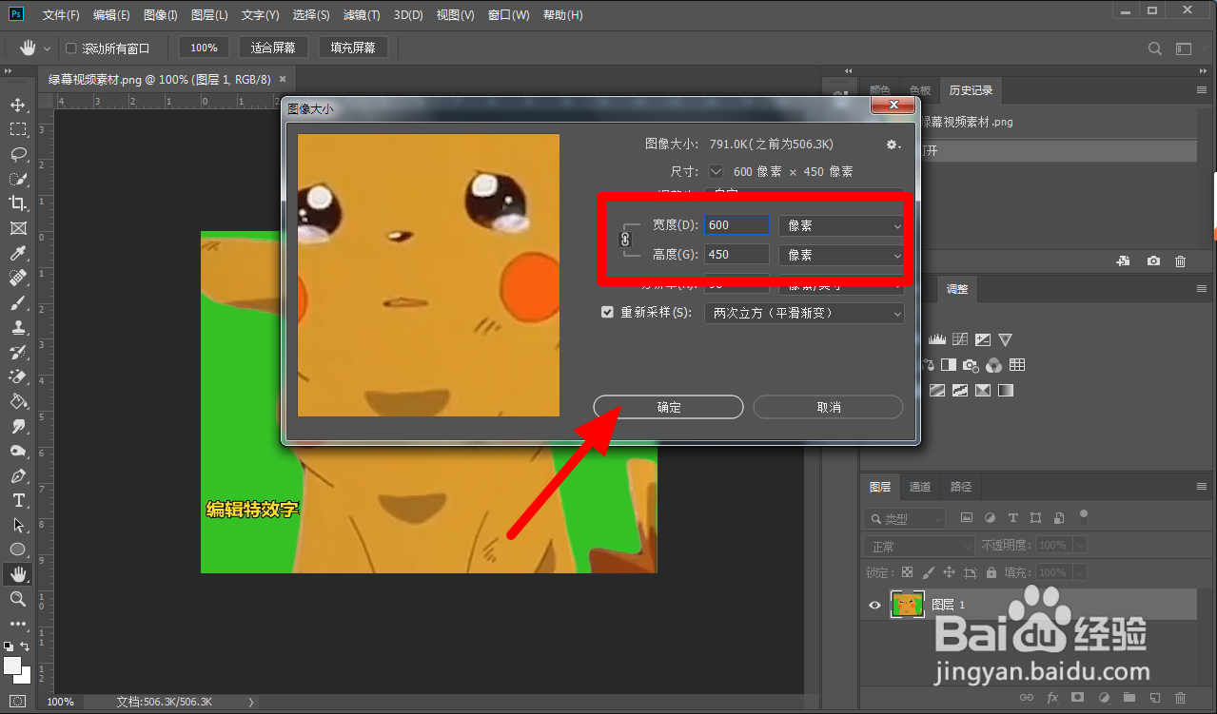The image size is (1217, 714).
Task: Select the Eraser tool
Action: (18, 376)
